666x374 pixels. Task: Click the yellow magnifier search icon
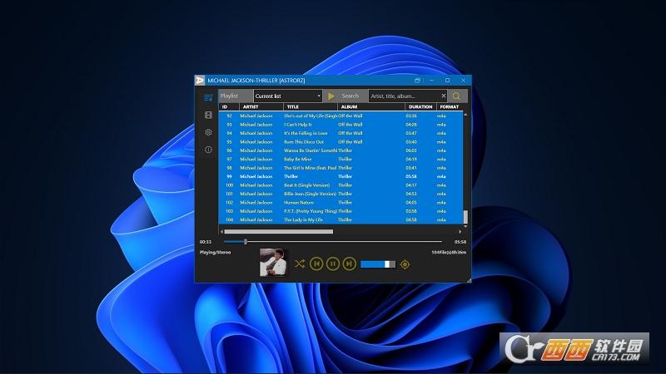click(456, 96)
